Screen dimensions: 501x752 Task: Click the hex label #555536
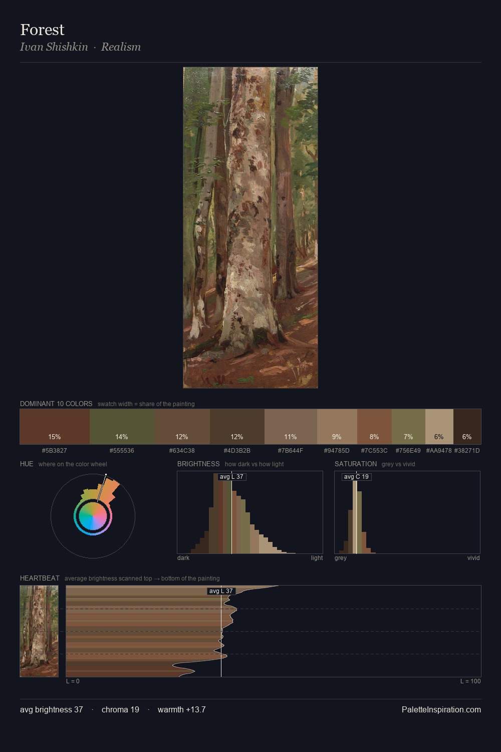tap(122, 451)
